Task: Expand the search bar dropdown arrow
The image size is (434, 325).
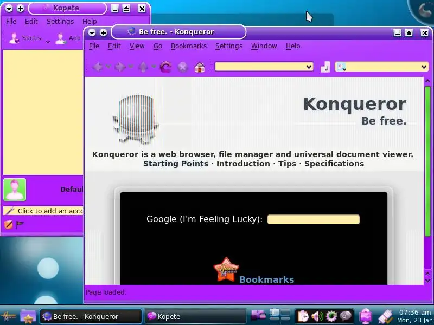Action: click(x=424, y=67)
